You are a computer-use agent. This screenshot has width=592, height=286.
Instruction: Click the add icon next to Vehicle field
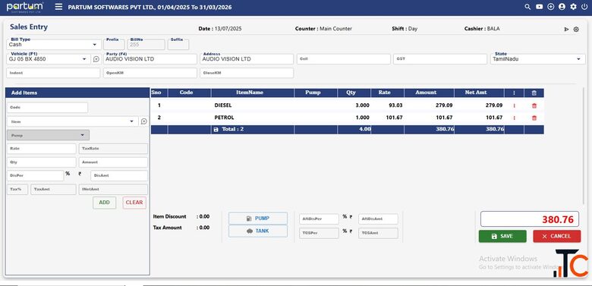tap(96, 59)
